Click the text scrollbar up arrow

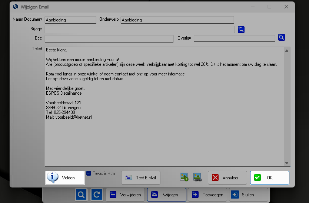(286, 51)
